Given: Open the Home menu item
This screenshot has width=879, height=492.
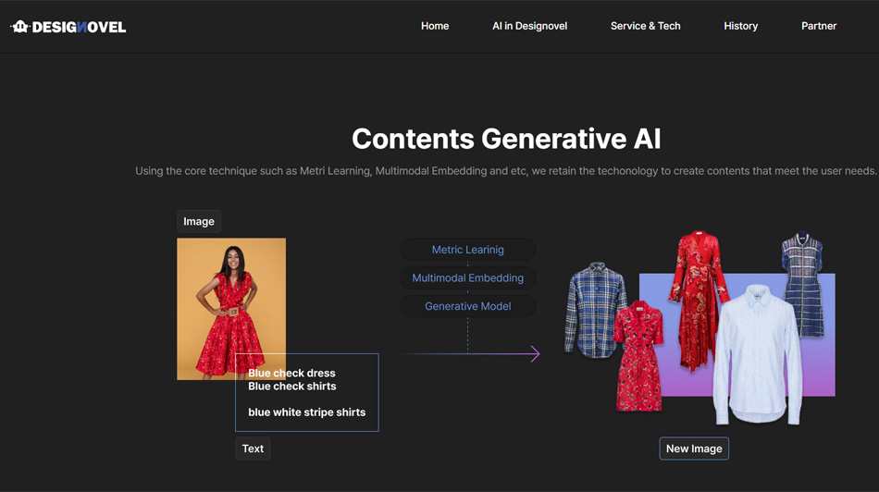Looking at the screenshot, I should (435, 26).
